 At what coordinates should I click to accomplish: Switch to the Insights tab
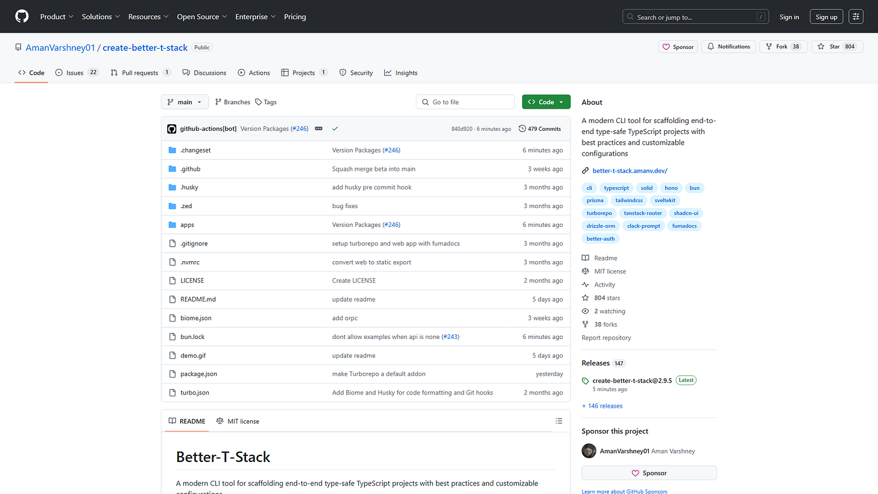point(401,72)
